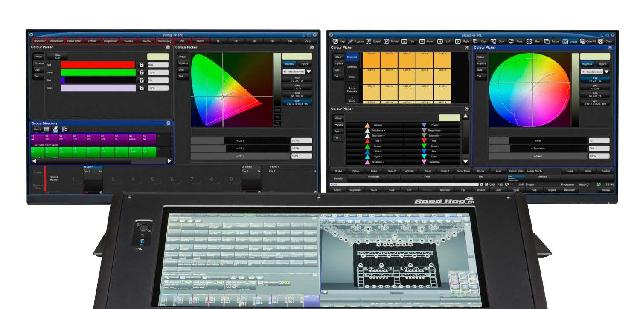Click the Renumber button
The image size is (640, 309).
tap(570, 190)
